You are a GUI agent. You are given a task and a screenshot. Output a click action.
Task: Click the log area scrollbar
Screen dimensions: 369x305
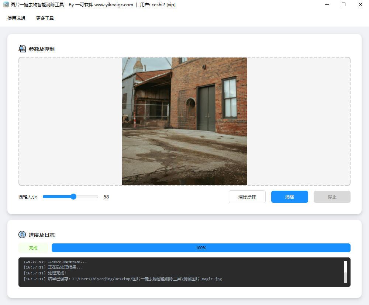(x=345, y=273)
